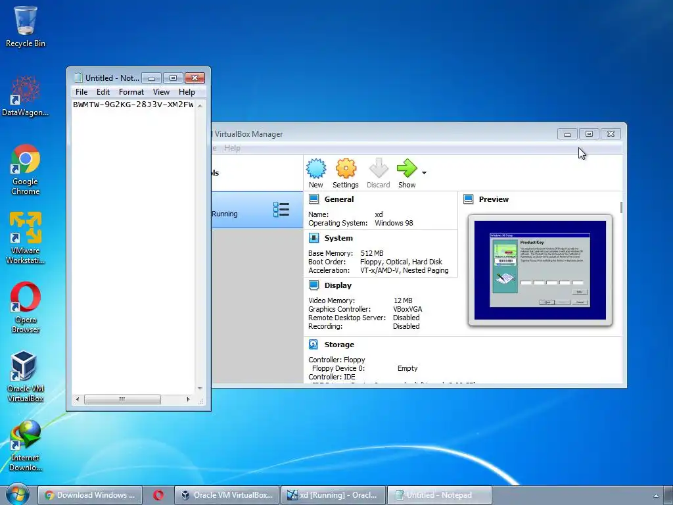Click the Windows 98 operating system value

394,223
